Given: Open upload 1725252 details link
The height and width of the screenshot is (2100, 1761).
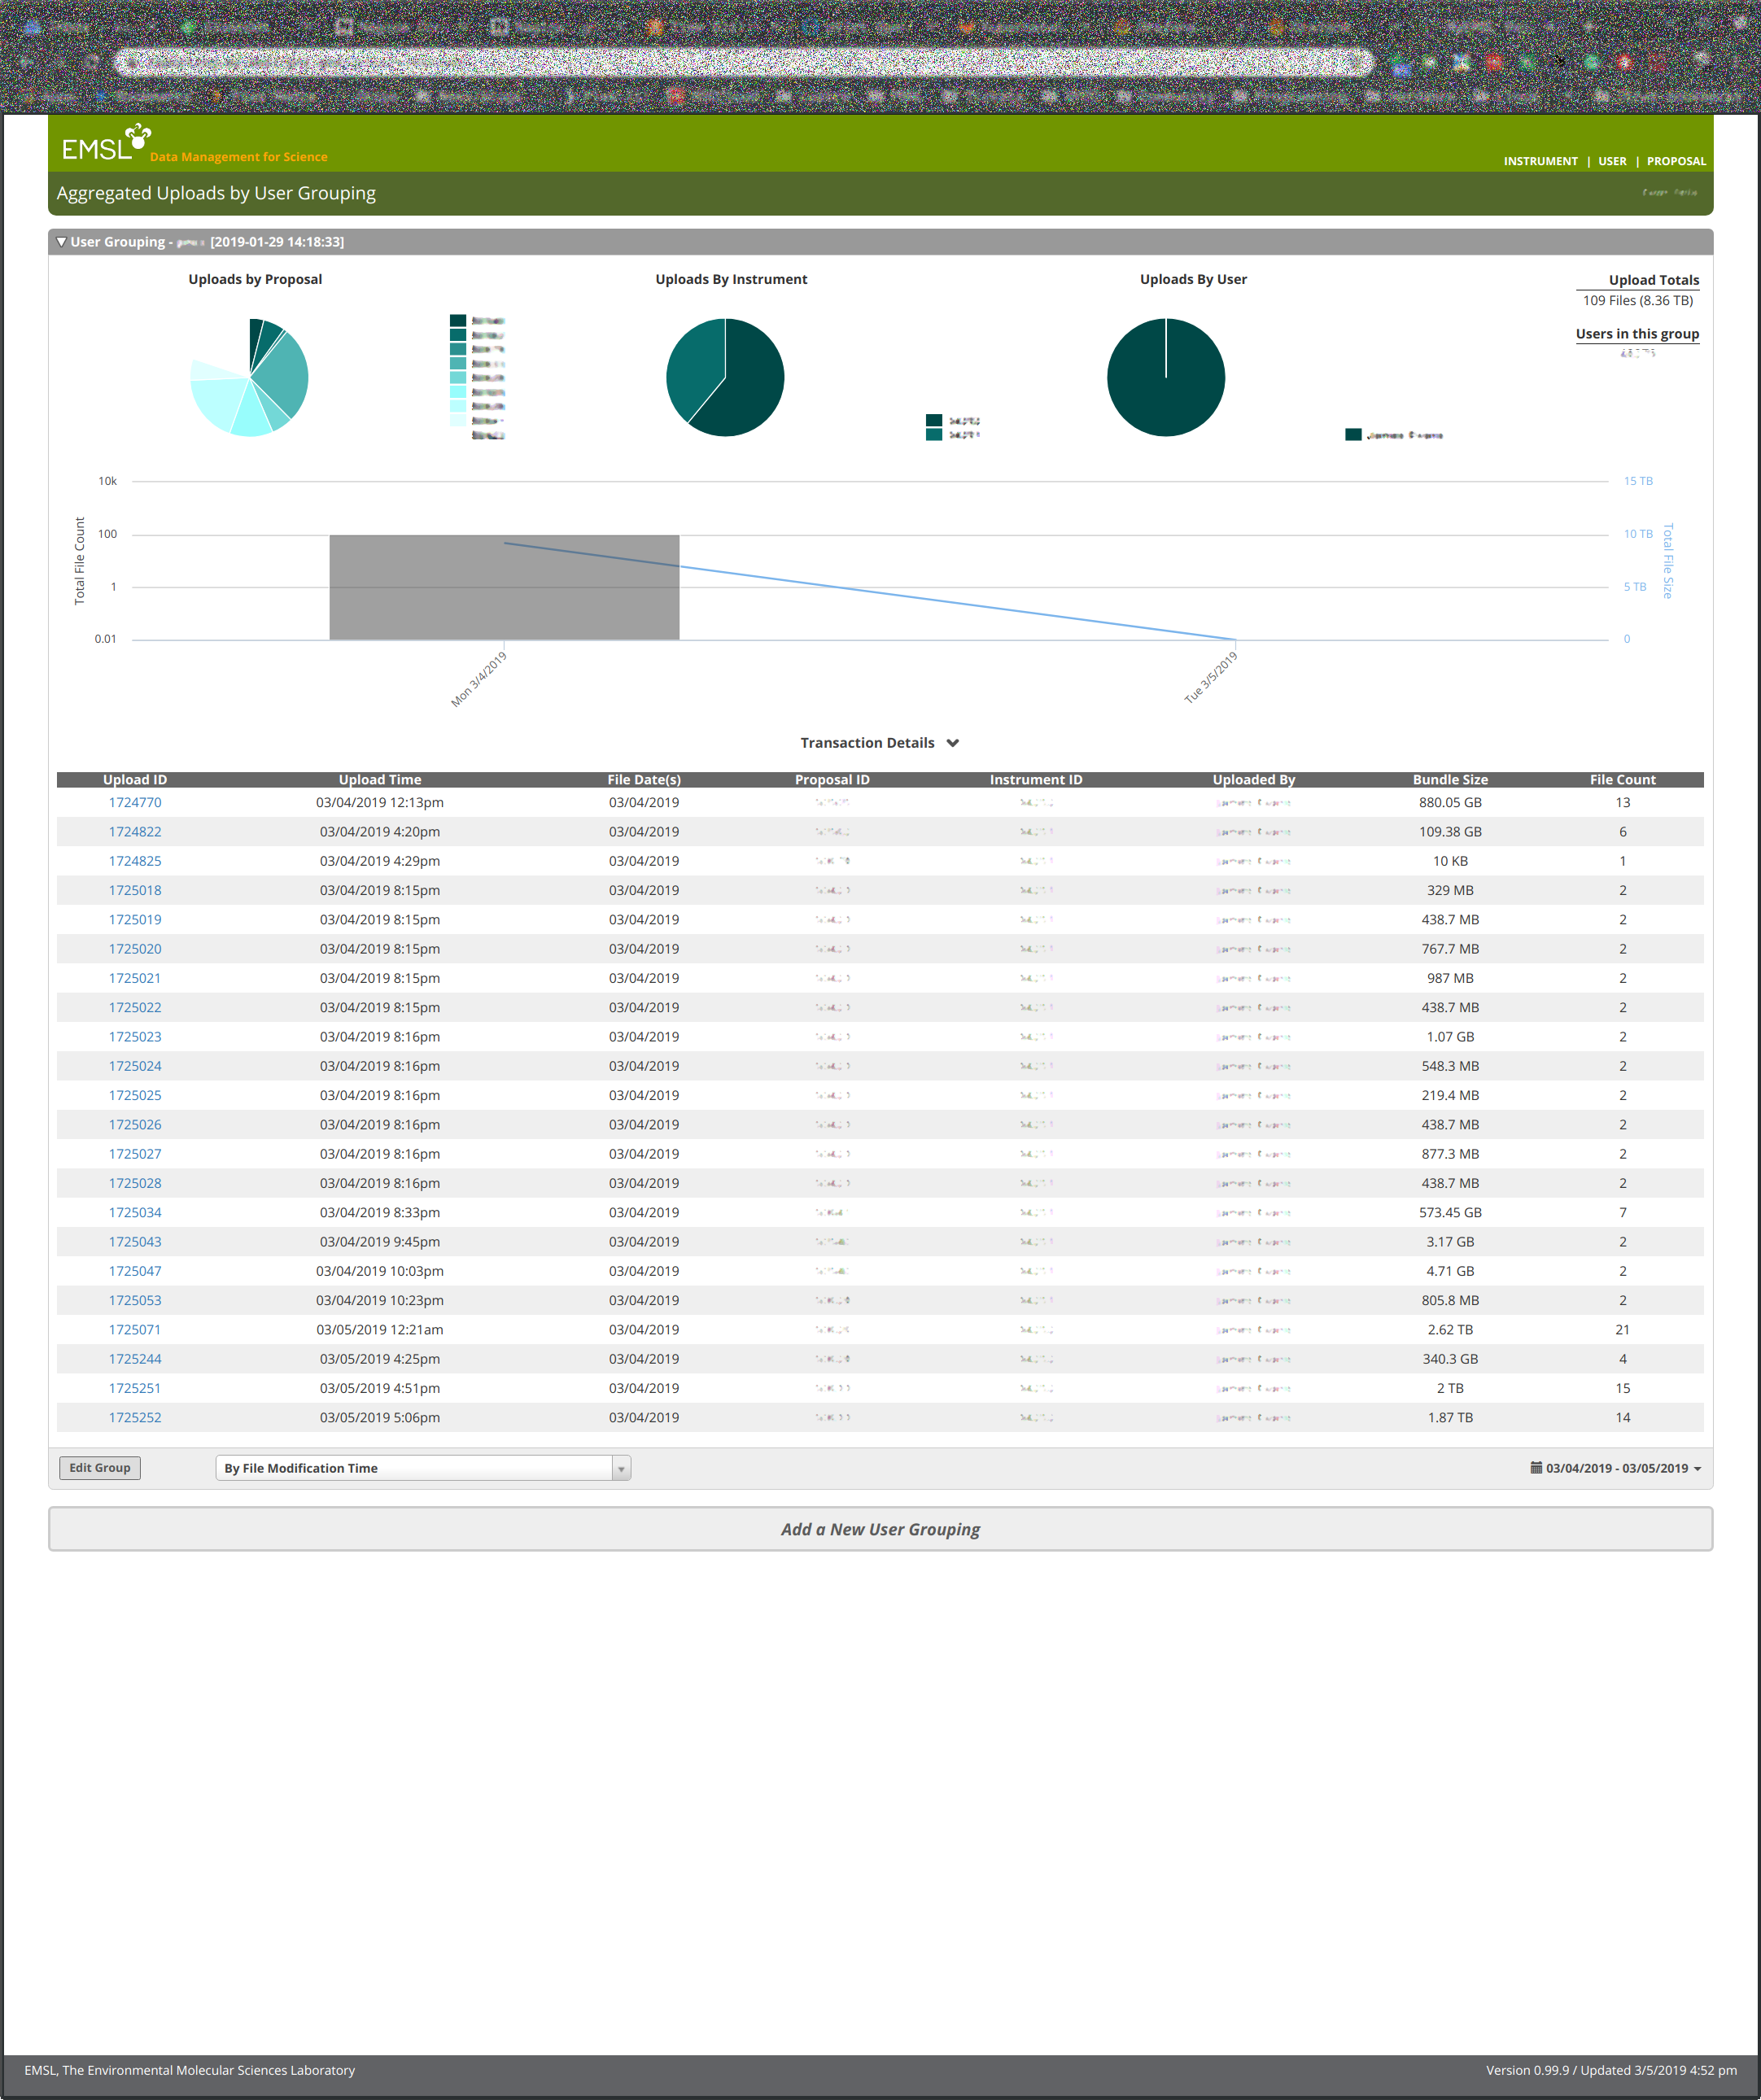Looking at the screenshot, I should (135, 1417).
